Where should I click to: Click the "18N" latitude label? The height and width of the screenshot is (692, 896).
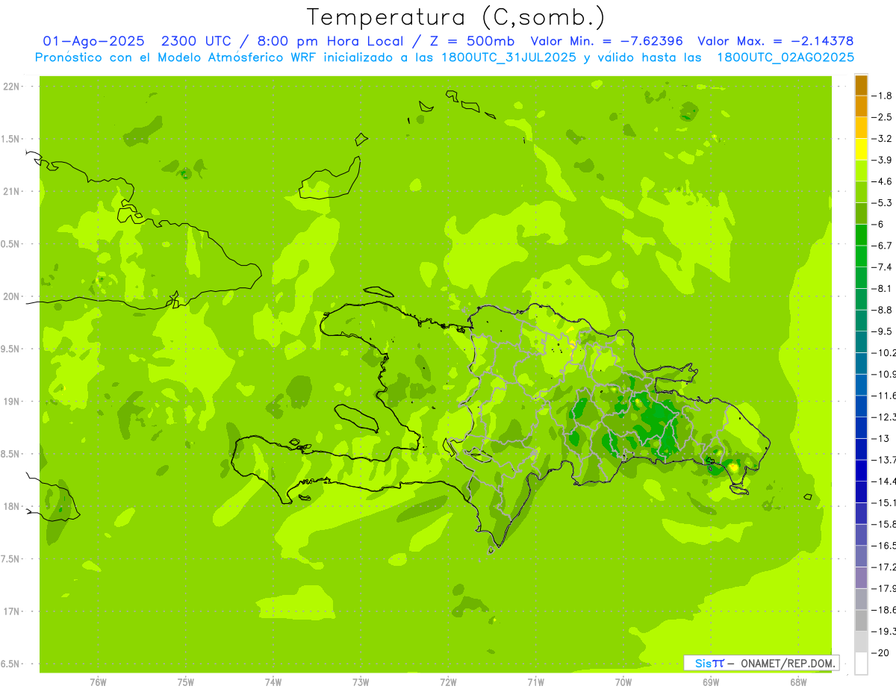pyautogui.click(x=10, y=507)
